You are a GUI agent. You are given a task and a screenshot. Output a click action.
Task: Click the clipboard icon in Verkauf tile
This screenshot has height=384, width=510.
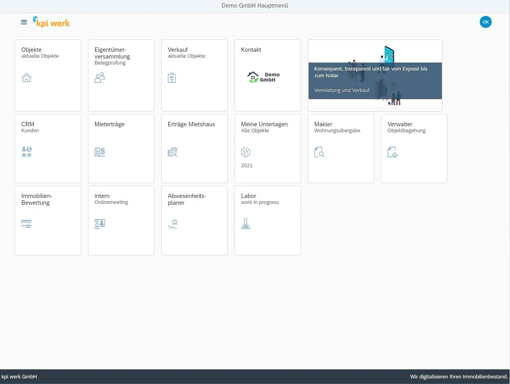172,78
